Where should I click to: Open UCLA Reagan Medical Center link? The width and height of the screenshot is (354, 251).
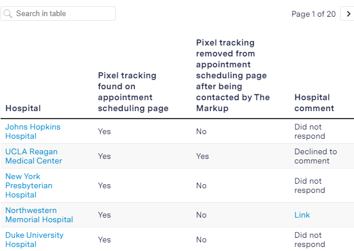(x=33, y=156)
